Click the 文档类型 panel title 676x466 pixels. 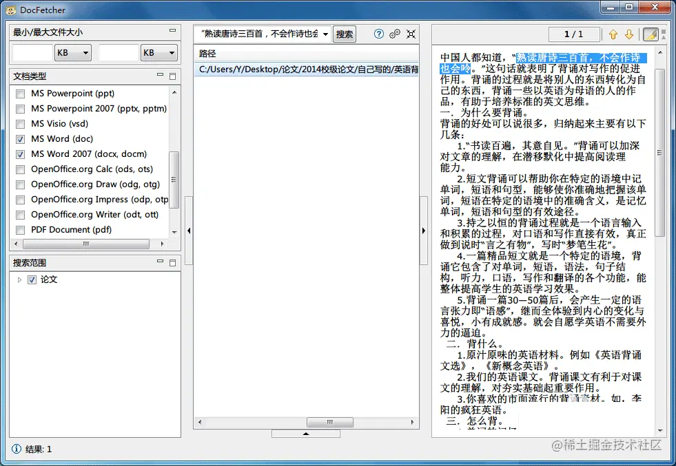(30, 76)
